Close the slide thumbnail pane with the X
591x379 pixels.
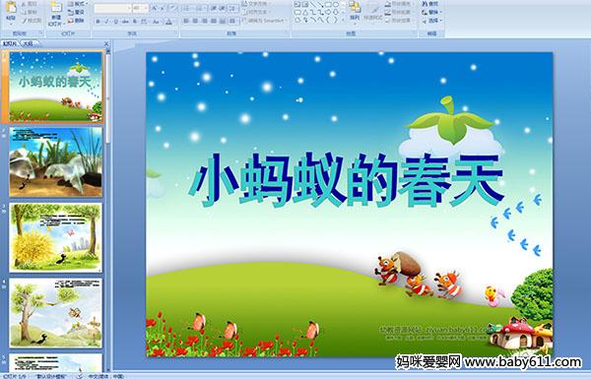click(106, 43)
